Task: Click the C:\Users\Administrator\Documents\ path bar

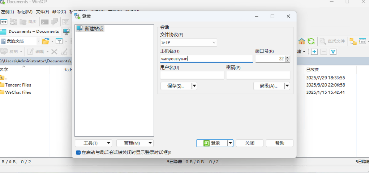Action: point(36,61)
